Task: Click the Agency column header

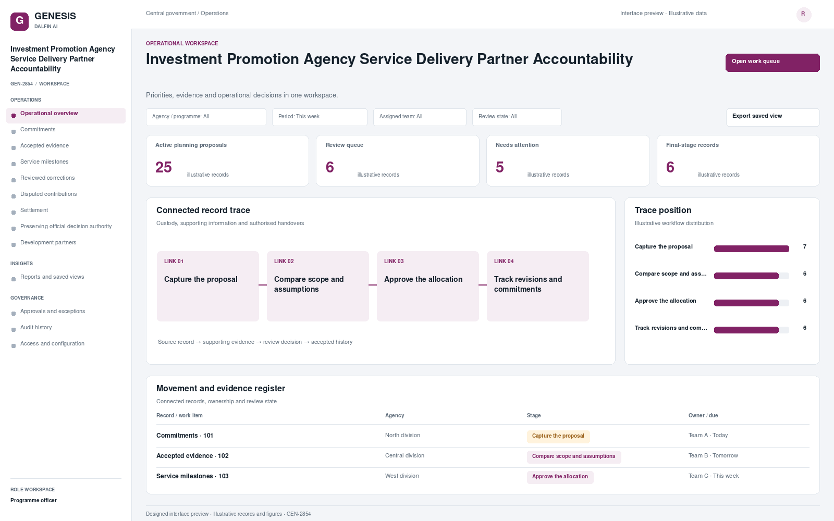Action: click(x=395, y=416)
